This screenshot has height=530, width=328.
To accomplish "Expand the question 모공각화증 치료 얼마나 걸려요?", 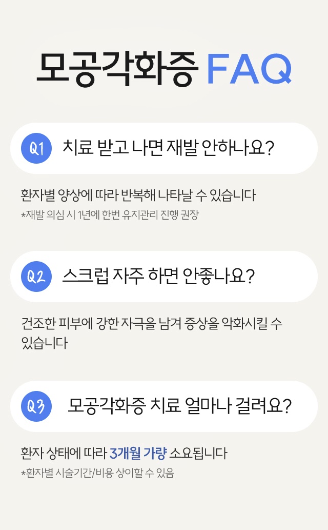I will pyautogui.click(x=164, y=406).
